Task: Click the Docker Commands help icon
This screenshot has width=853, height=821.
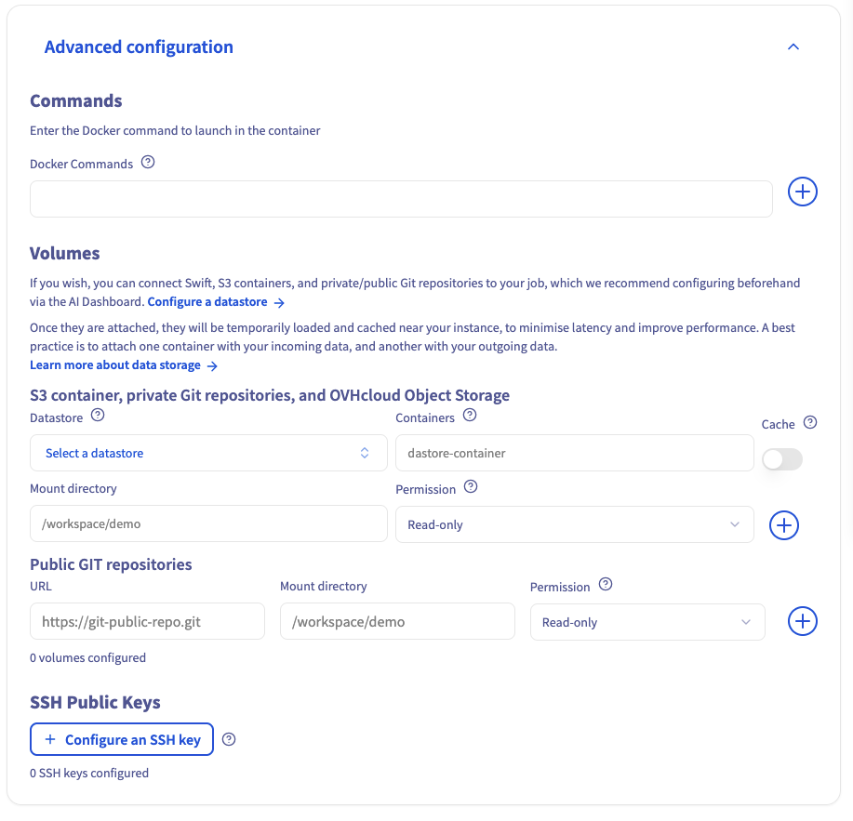Action: tap(148, 163)
